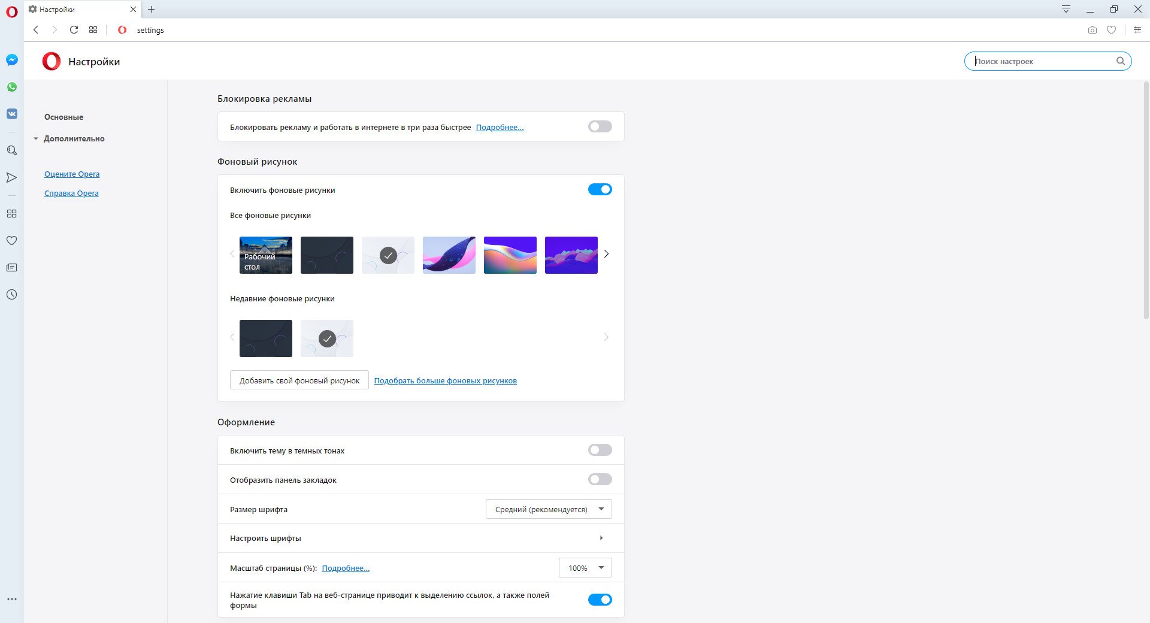Screen dimensions: 1150x623
Task: Open the snapshot camera tool
Action: 1092,30
